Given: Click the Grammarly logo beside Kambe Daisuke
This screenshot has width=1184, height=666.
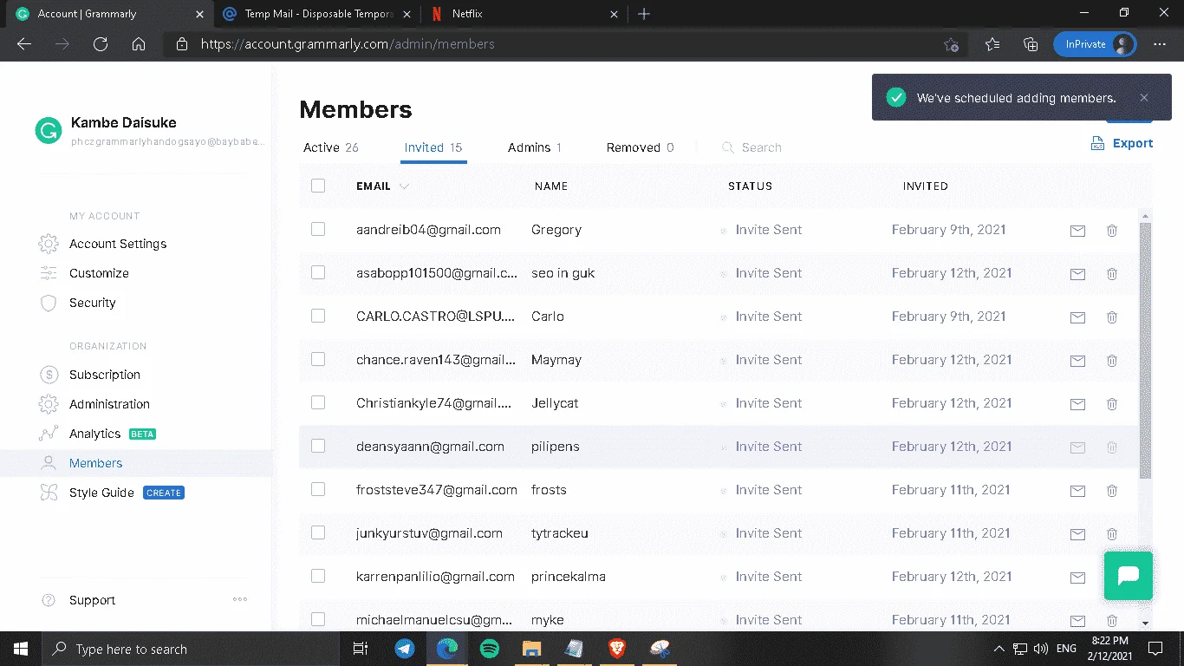Looking at the screenshot, I should 48,130.
